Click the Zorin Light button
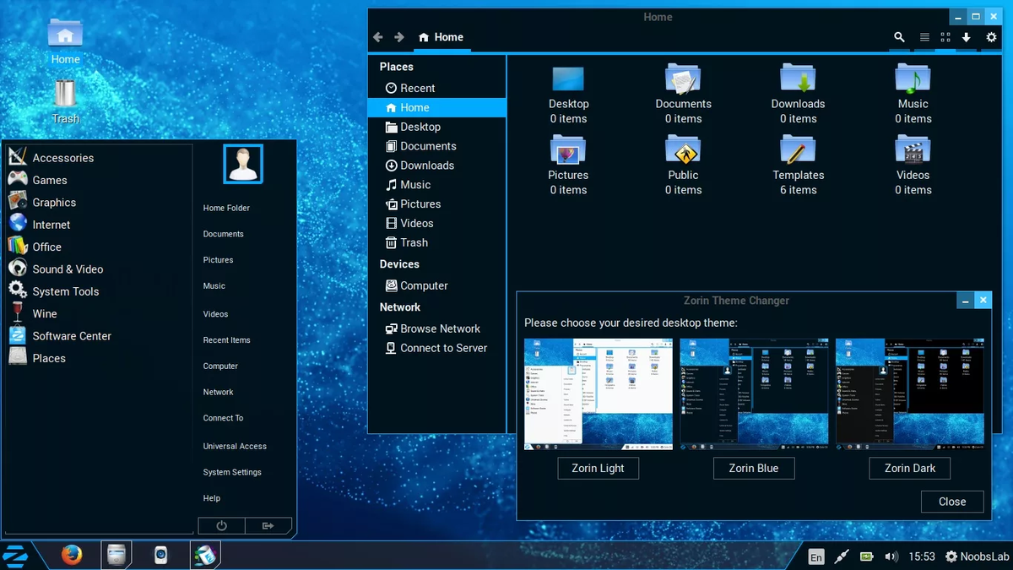This screenshot has height=570, width=1013. click(x=599, y=469)
